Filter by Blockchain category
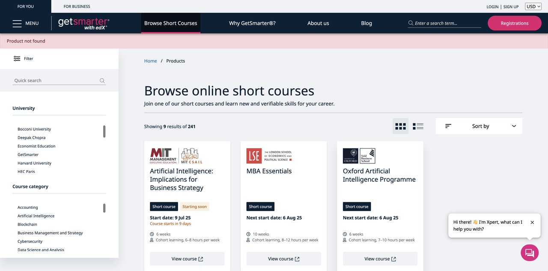The height and width of the screenshot is (271, 548). (27, 224)
